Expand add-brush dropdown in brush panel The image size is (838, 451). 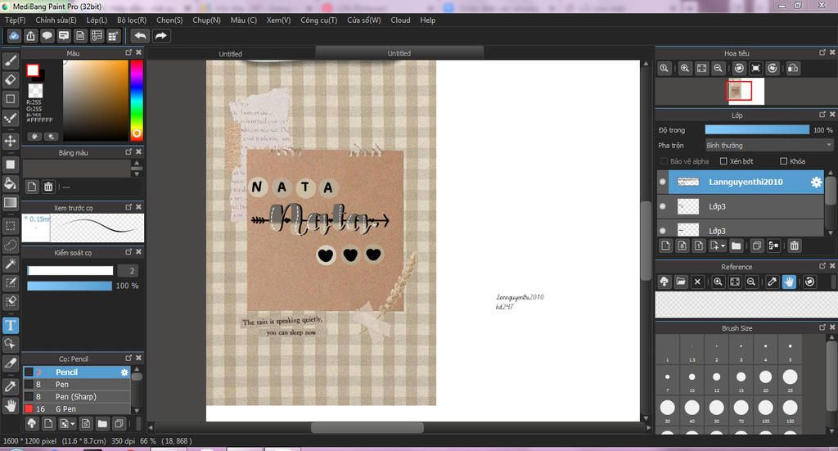(73, 424)
